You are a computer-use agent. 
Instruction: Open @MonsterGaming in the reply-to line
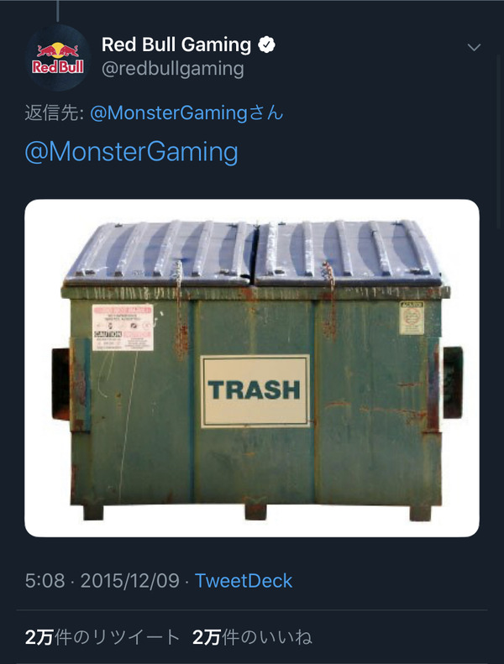pos(186,113)
